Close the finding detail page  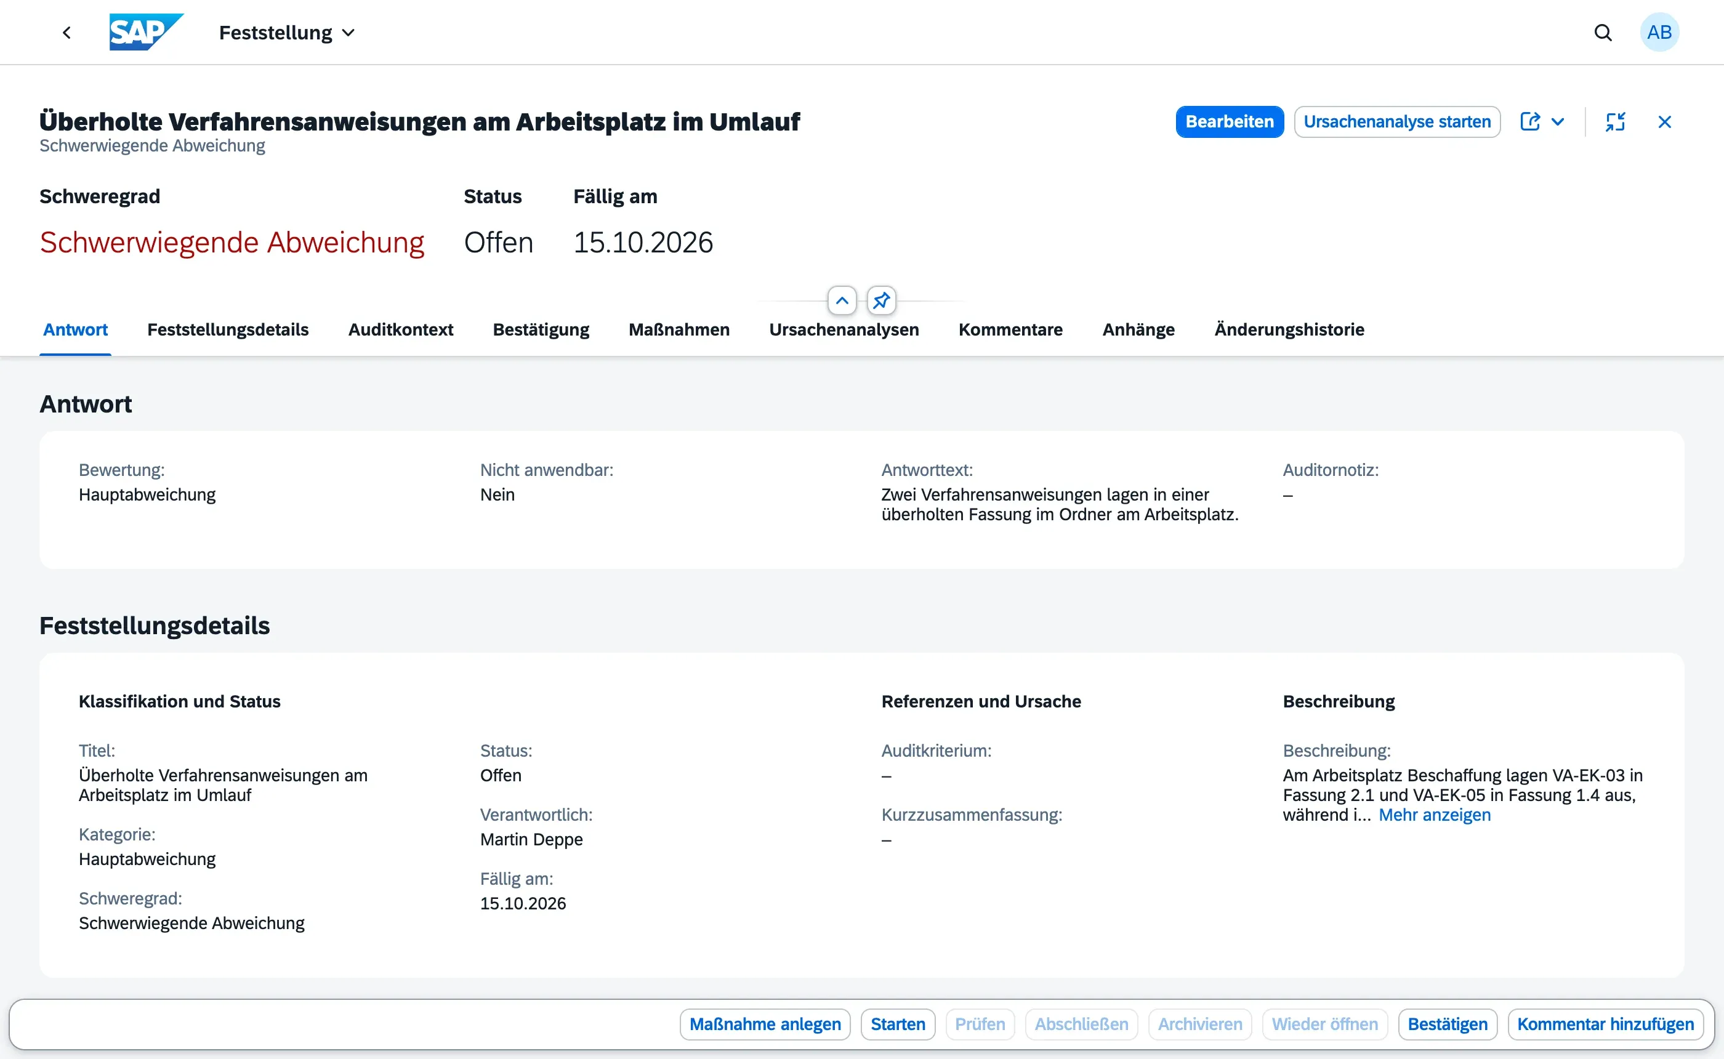tap(1664, 122)
